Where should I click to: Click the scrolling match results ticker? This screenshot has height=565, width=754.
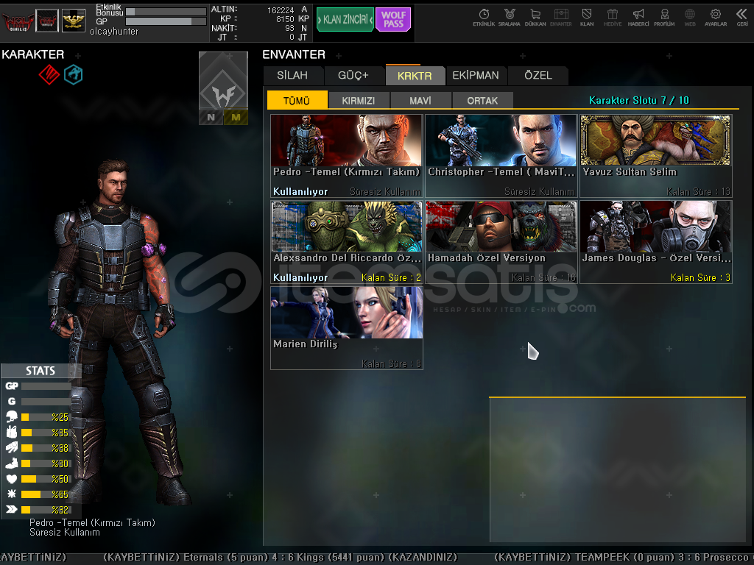[377, 557]
